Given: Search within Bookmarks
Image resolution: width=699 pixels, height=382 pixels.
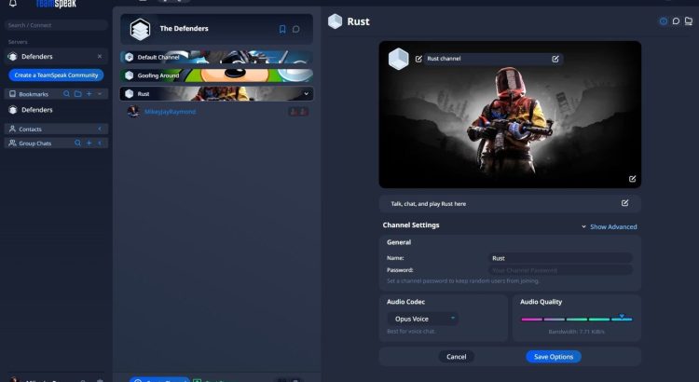Looking at the screenshot, I should 66,94.
